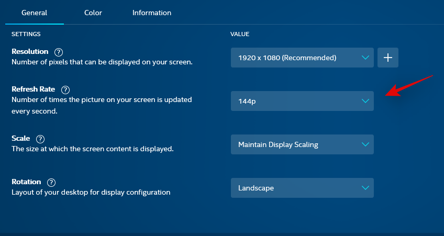Image resolution: width=444 pixels, height=236 pixels.
Task: Open the help tooltip icon for Scale
Action: (40, 139)
